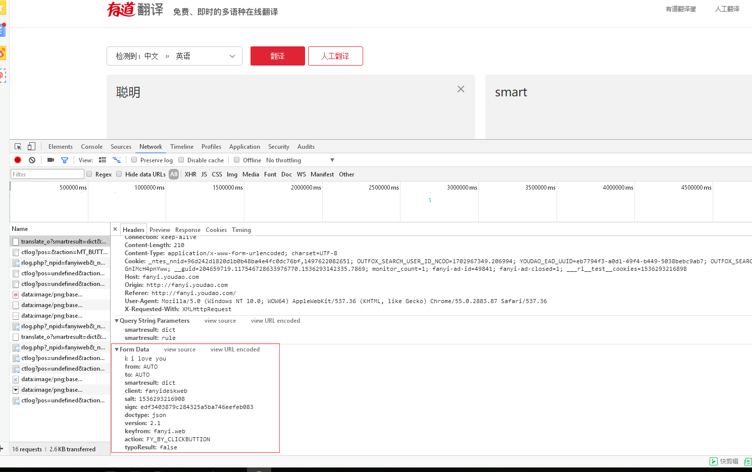Open the Elements tab
Viewport: 752px width, 472px height.
tap(61, 147)
